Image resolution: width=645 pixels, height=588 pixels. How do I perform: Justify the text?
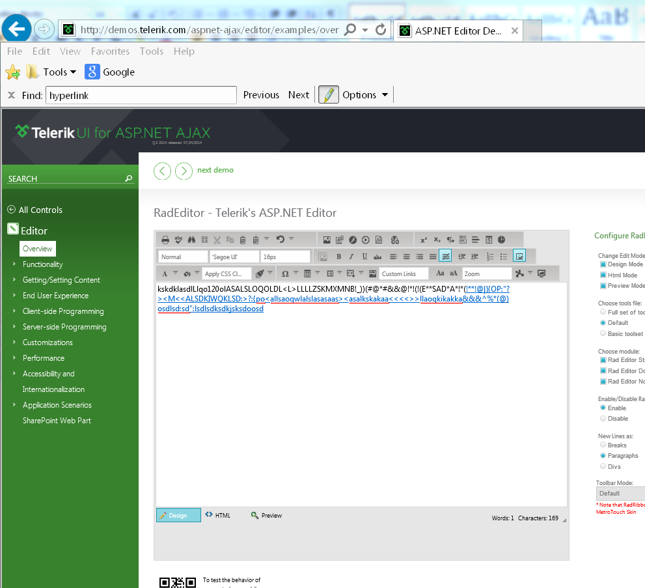click(x=433, y=257)
